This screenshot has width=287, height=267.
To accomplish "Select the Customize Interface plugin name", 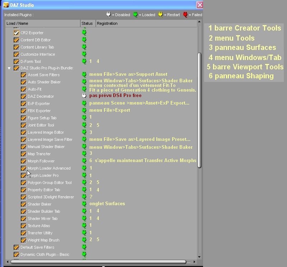I will click(x=38, y=54).
